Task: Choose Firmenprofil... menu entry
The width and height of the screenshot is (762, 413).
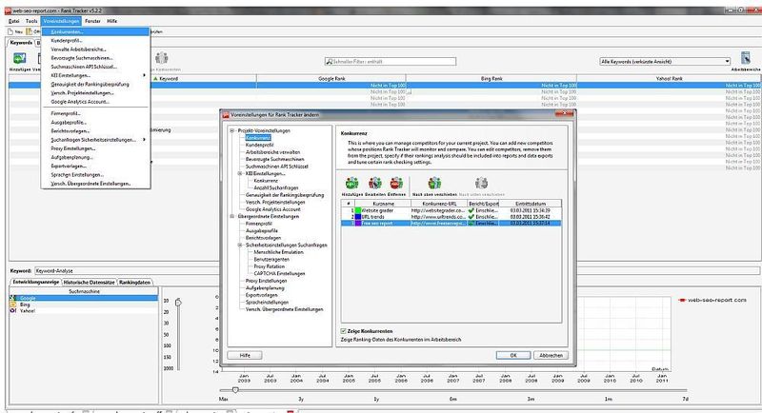Action: click(96, 113)
